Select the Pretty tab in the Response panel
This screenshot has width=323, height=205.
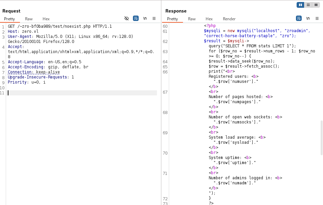172,19
